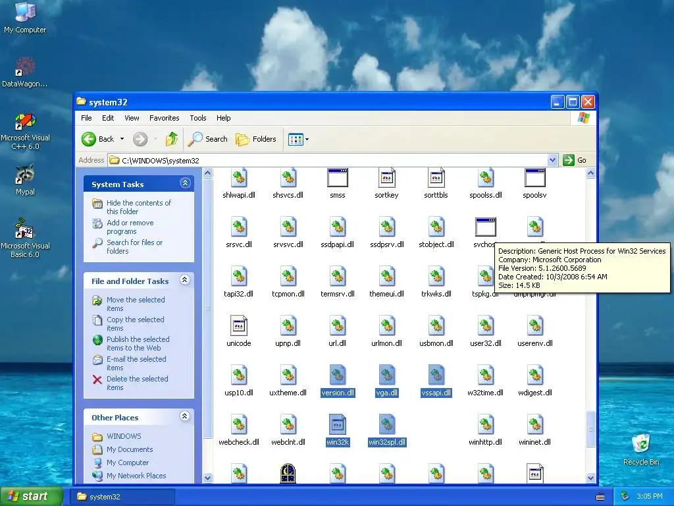Open the Tools menu
The width and height of the screenshot is (674, 506).
(197, 118)
